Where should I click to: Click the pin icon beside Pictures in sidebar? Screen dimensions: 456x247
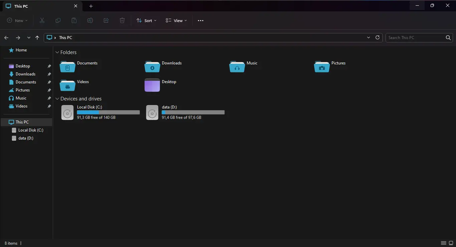pos(49,90)
